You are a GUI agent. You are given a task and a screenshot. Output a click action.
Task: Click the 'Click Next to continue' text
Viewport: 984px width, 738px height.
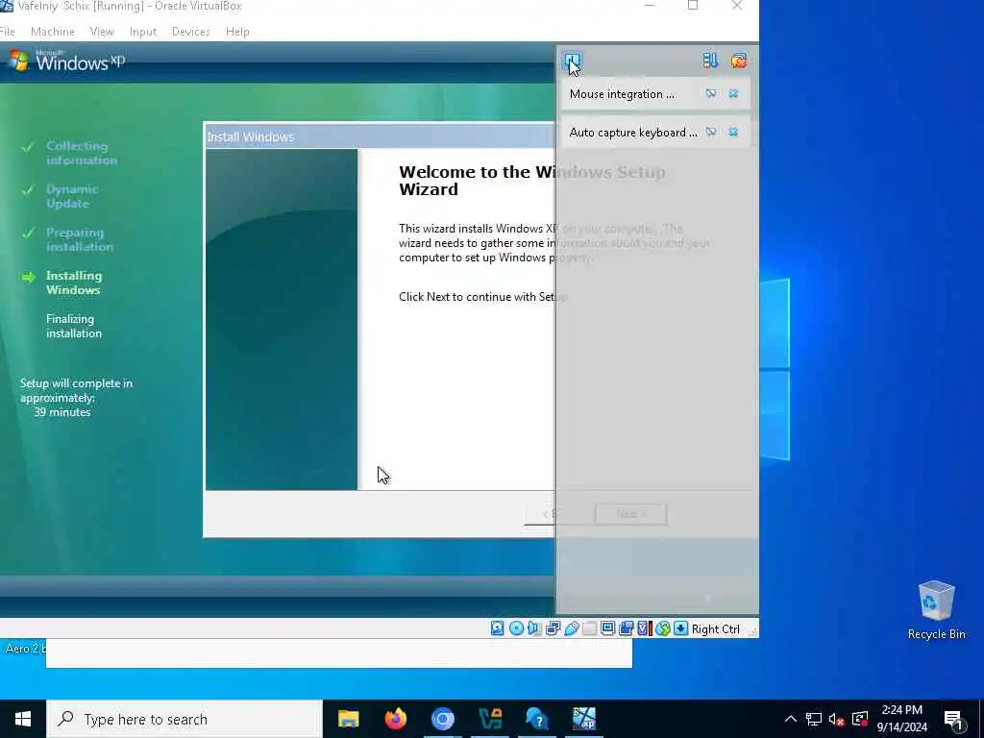(x=483, y=297)
